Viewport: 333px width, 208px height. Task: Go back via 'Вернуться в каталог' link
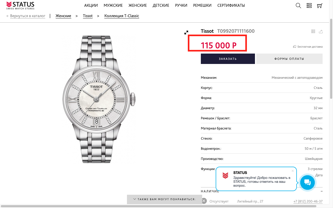(x=28, y=16)
